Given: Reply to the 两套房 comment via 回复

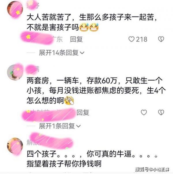Looking at the screenshot, I should click(83, 112).
